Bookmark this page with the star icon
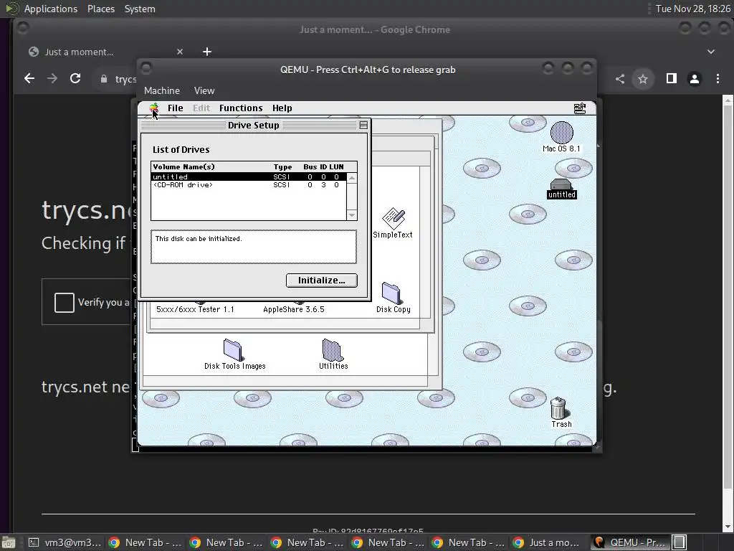This screenshot has height=551, width=734. pyautogui.click(x=643, y=79)
